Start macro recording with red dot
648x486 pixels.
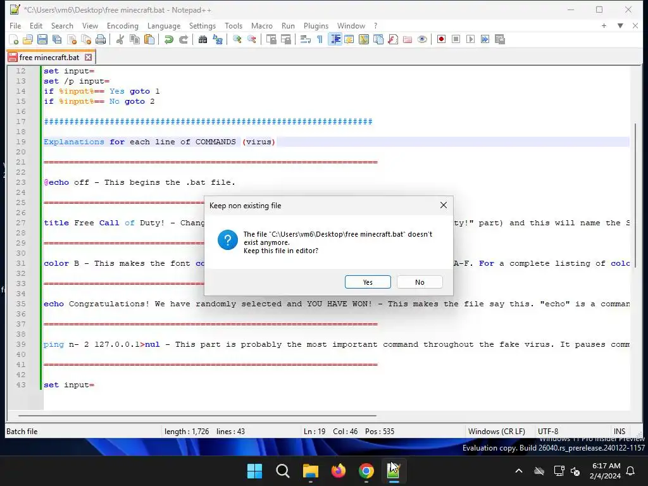click(441, 39)
